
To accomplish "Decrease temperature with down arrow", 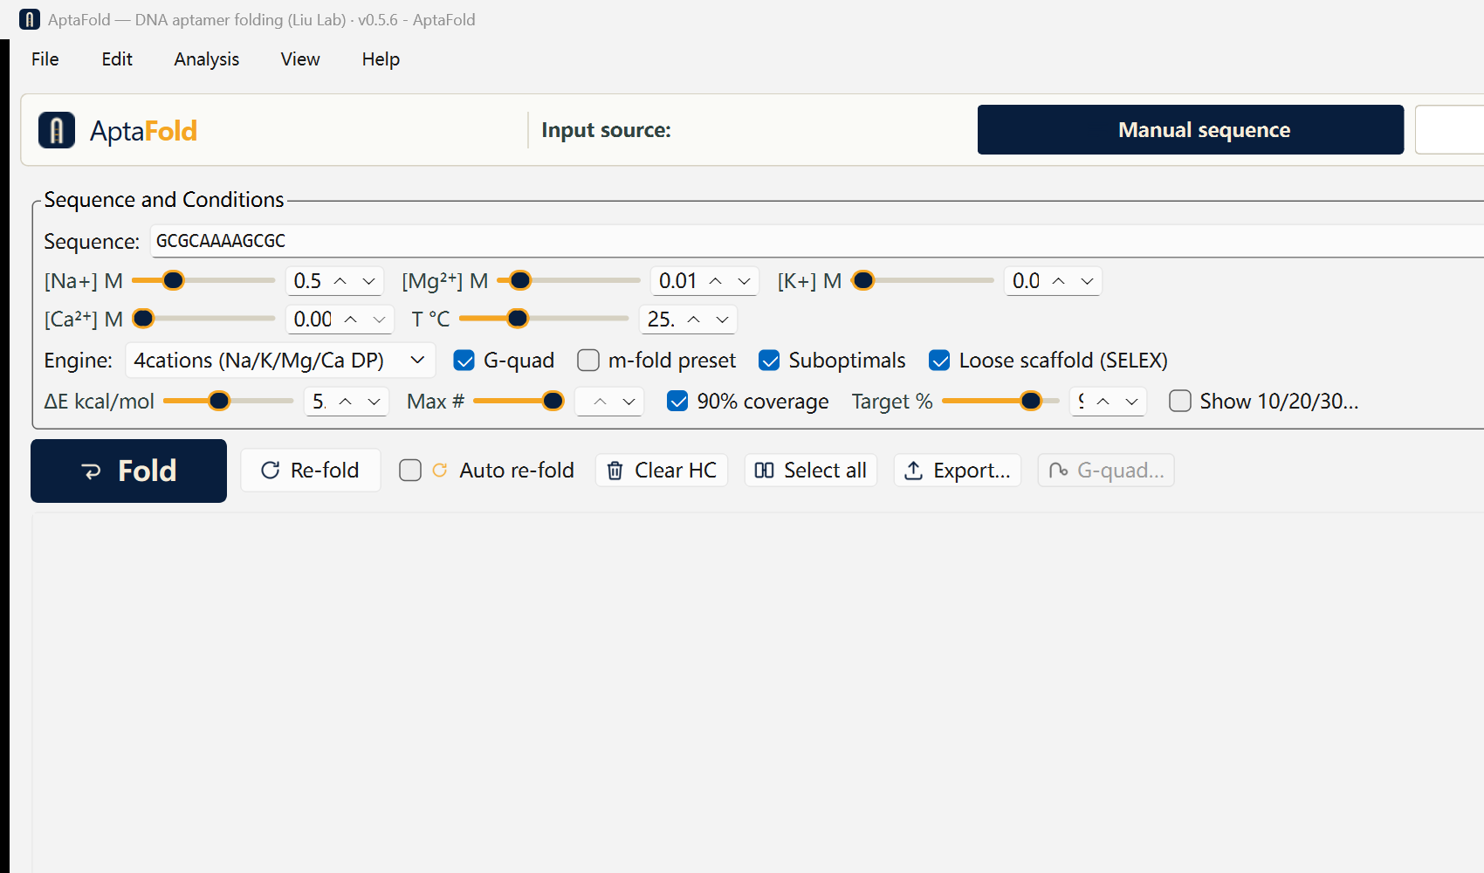I will [x=722, y=320].
